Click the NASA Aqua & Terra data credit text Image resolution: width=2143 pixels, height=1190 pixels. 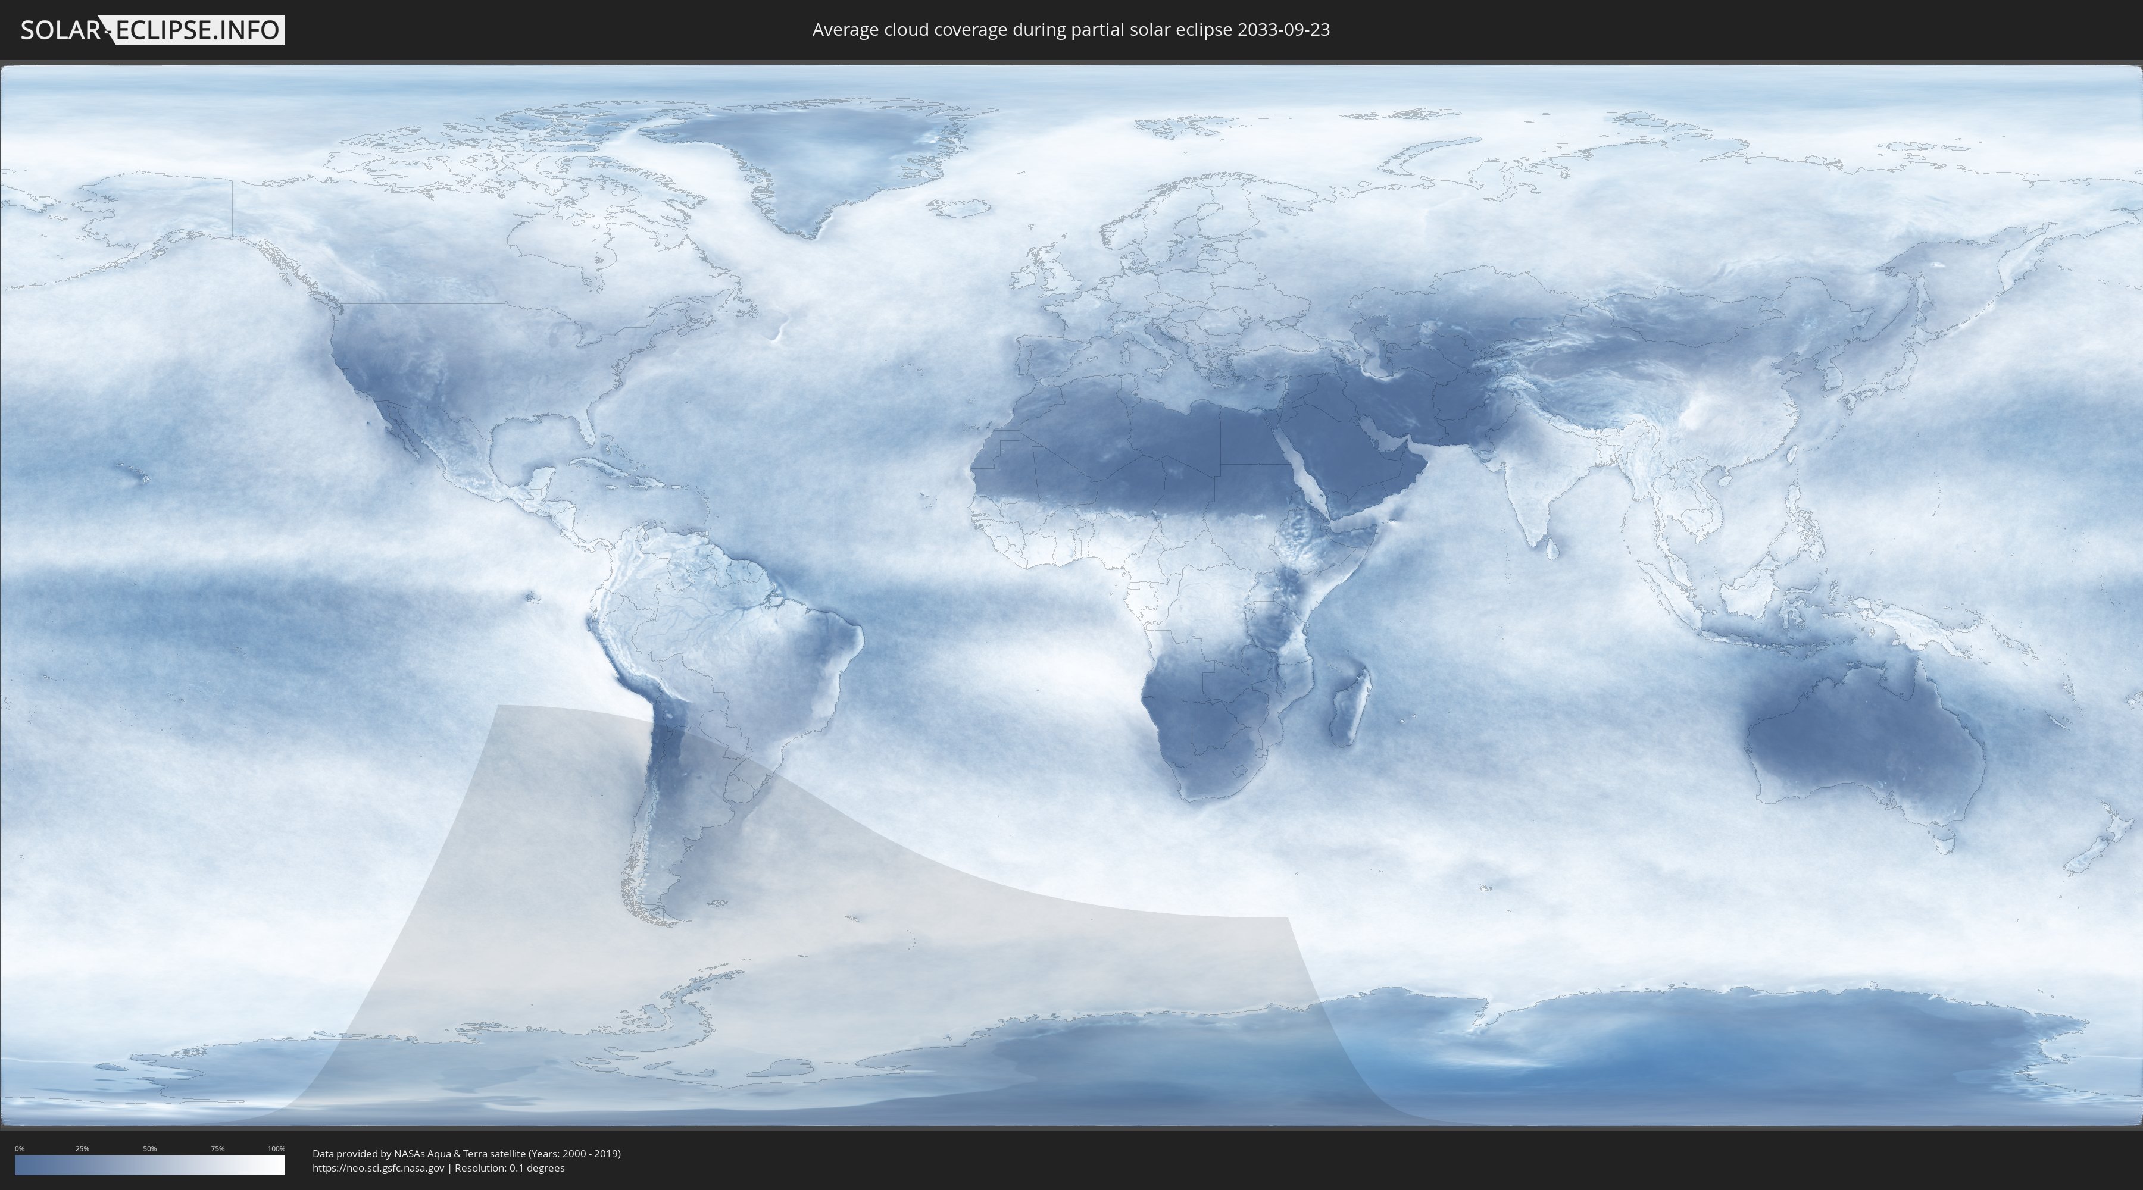coord(467,1154)
